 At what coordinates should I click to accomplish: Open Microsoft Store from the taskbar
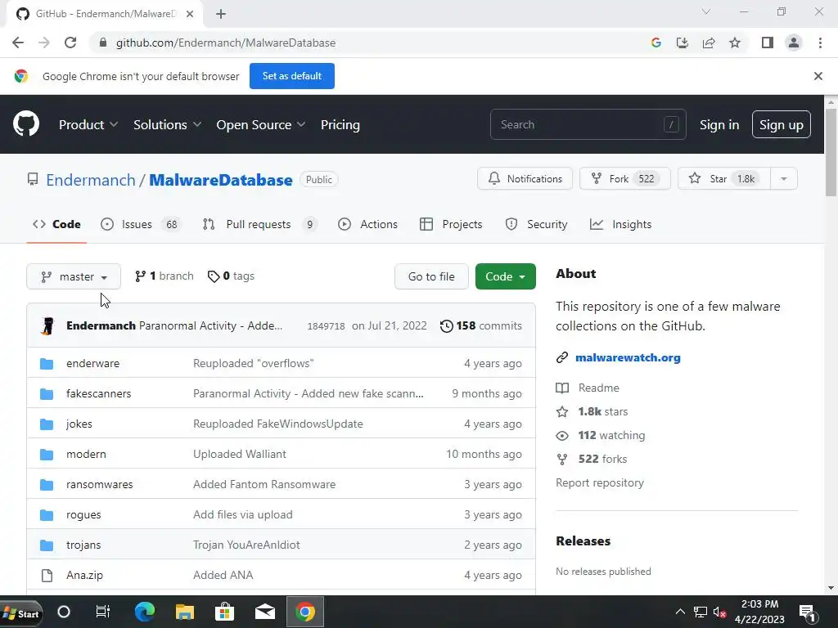pos(224,612)
